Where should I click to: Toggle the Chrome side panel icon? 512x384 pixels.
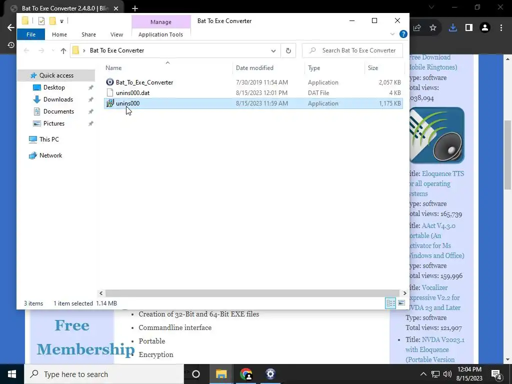(x=469, y=28)
